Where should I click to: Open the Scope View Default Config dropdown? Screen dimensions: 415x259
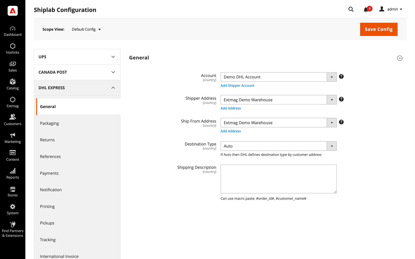point(86,29)
